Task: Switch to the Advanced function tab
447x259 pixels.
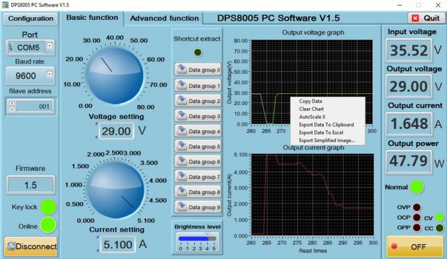Action: pyautogui.click(x=164, y=18)
